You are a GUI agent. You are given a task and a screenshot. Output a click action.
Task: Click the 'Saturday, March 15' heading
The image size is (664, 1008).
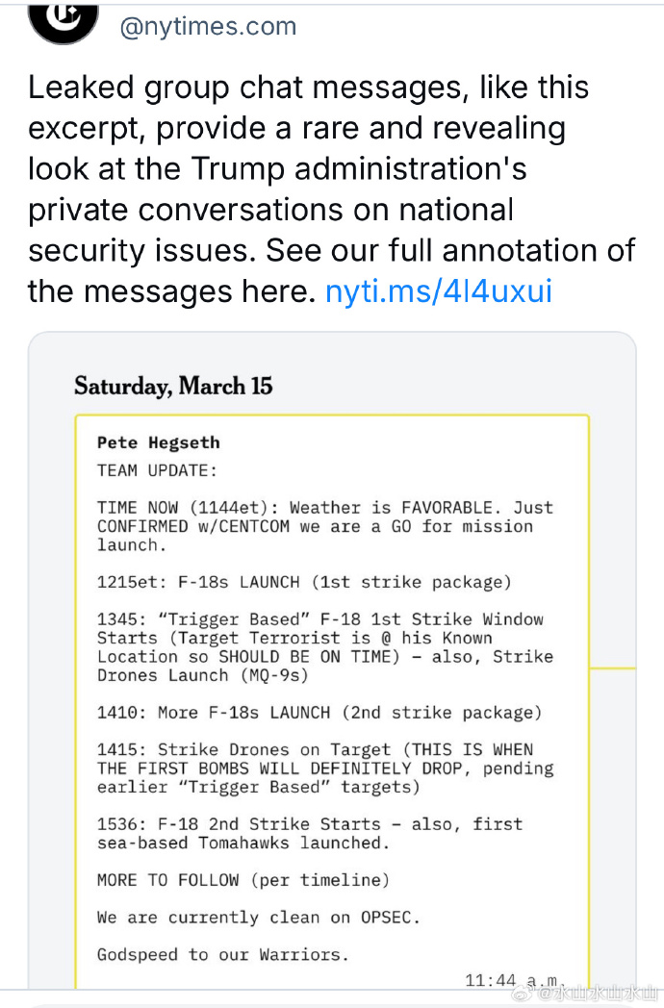click(x=173, y=386)
